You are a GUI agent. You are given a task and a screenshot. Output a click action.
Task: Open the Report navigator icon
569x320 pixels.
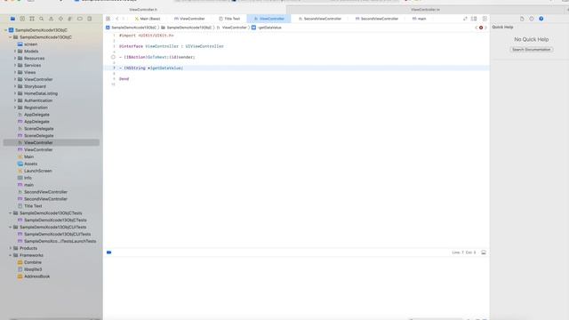(89, 19)
